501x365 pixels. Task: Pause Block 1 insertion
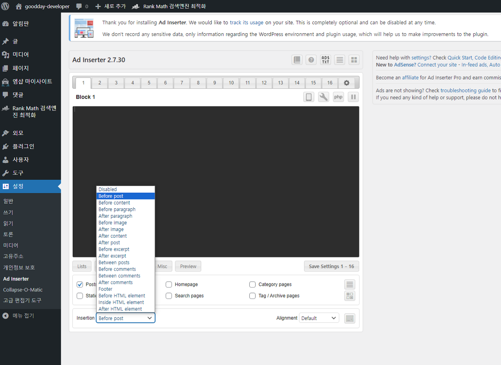point(353,97)
